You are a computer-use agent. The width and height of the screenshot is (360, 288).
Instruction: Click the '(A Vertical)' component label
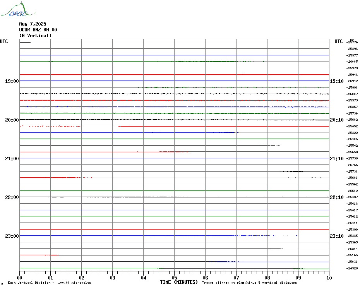pos(35,35)
